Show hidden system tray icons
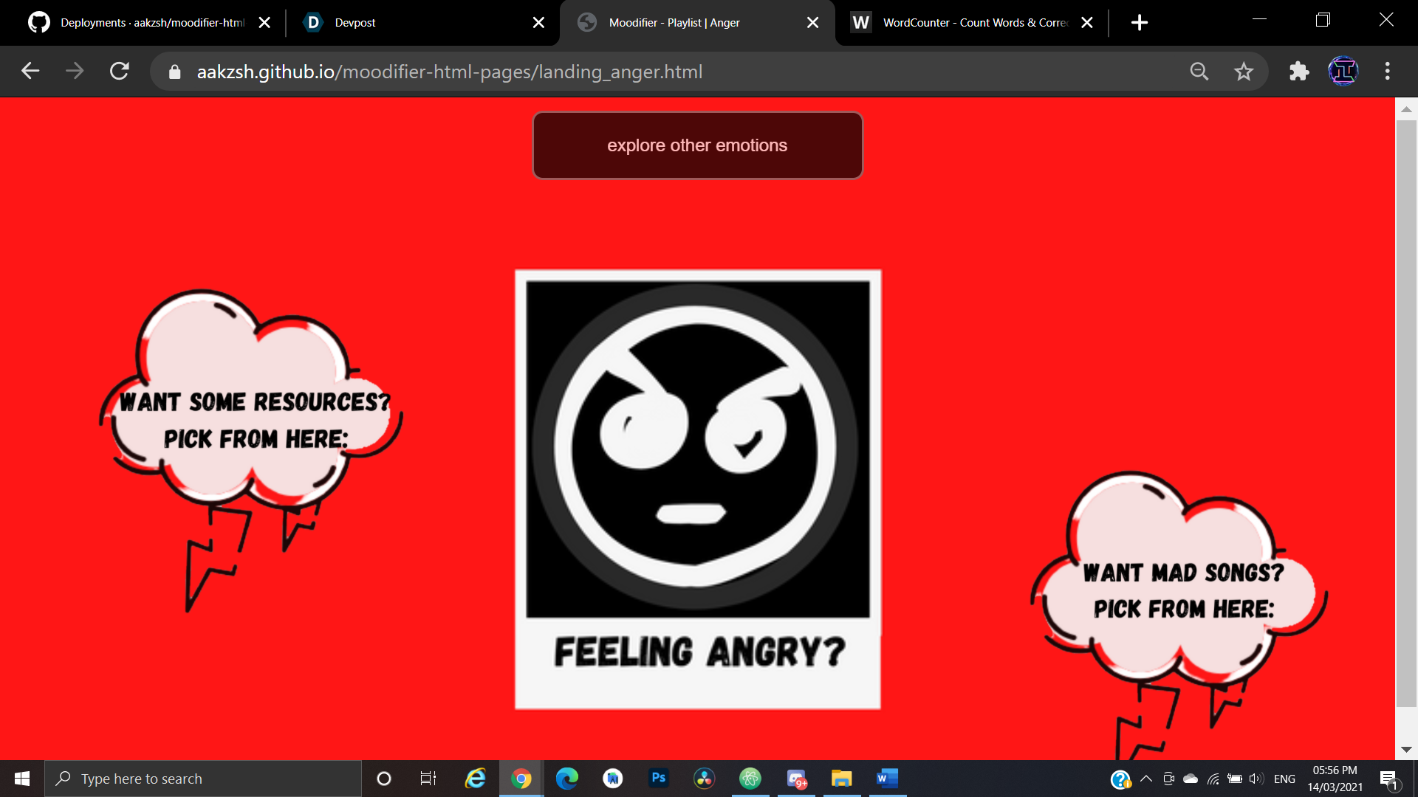Viewport: 1418px width, 797px height. [x=1146, y=778]
